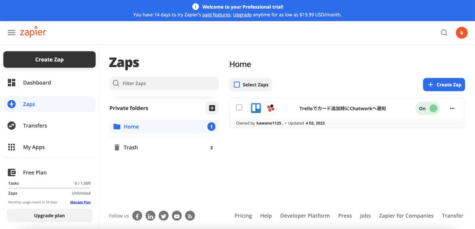Click the Create Zap button
Image resolution: width=475 pixels, height=229 pixels.
tap(49, 59)
